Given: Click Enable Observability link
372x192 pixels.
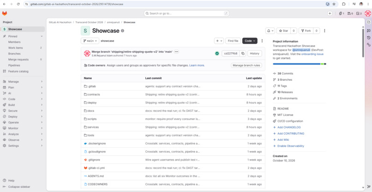Looking at the screenshot, I should [x=291, y=146].
